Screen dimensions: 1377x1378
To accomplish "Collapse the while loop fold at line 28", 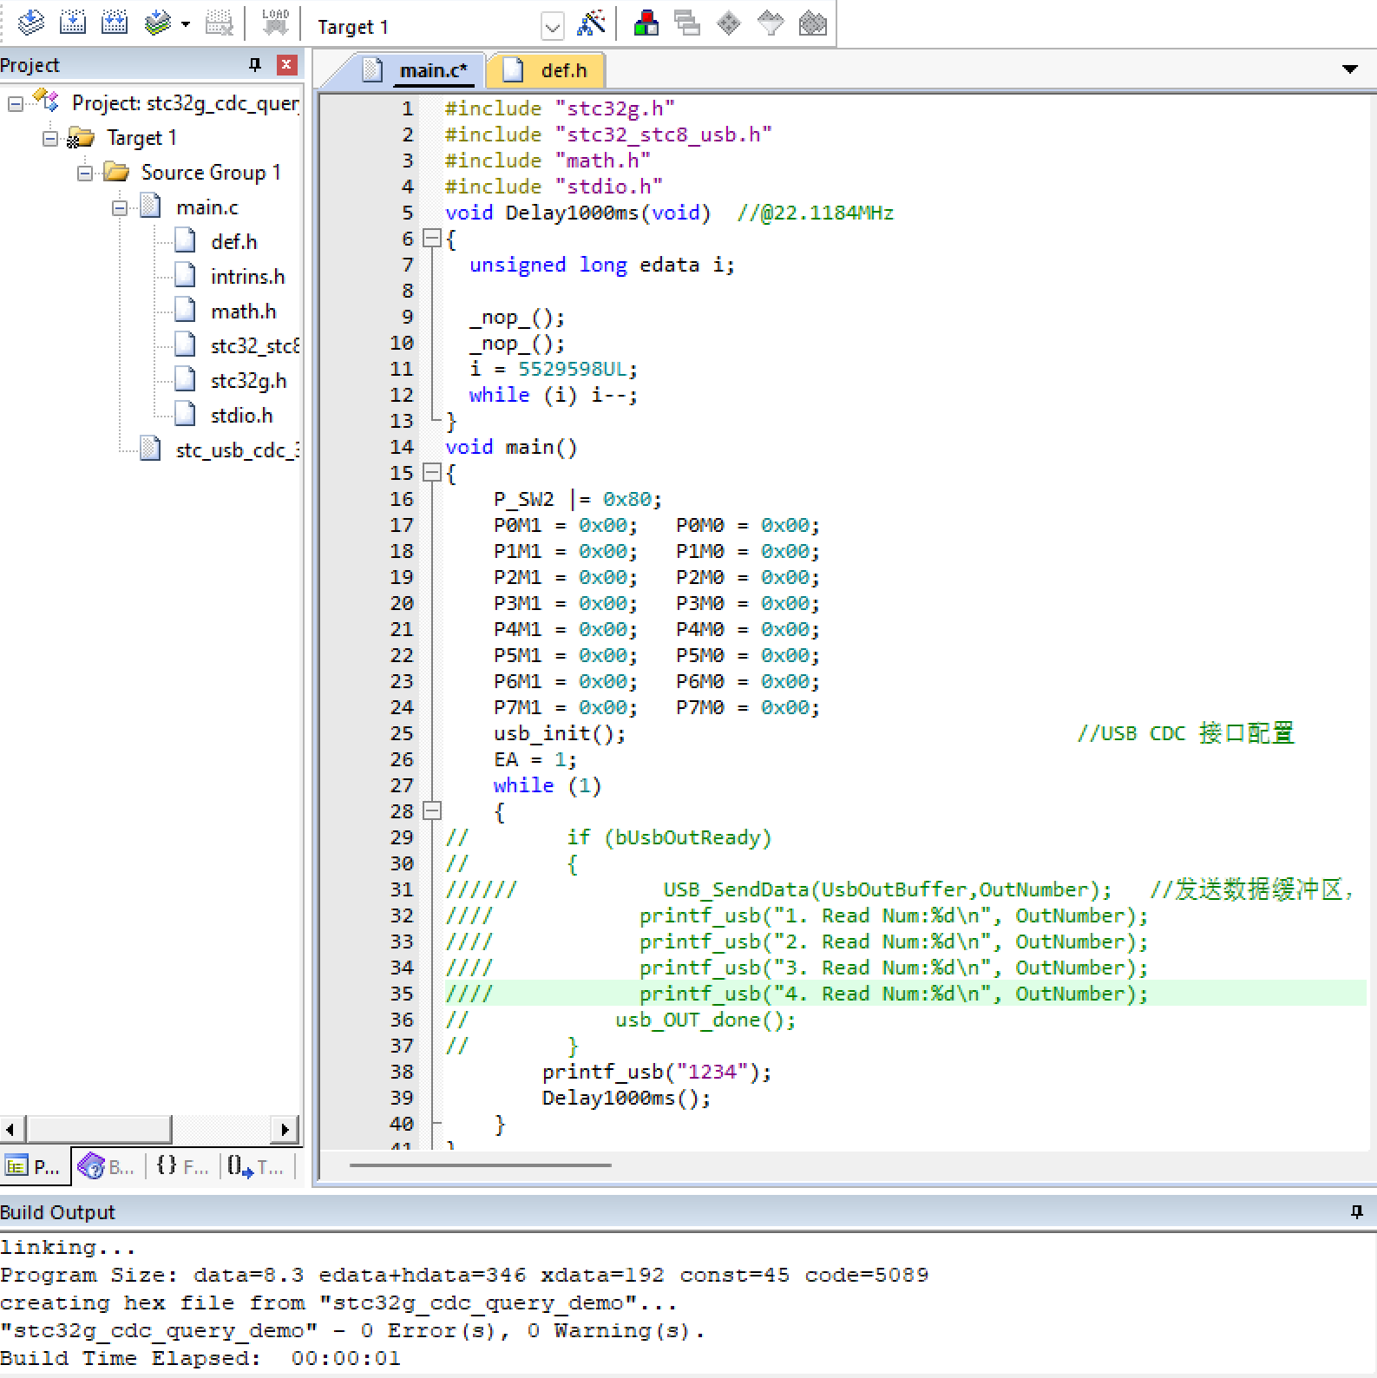I will (431, 810).
